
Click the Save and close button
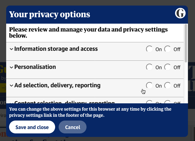click(x=32, y=127)
